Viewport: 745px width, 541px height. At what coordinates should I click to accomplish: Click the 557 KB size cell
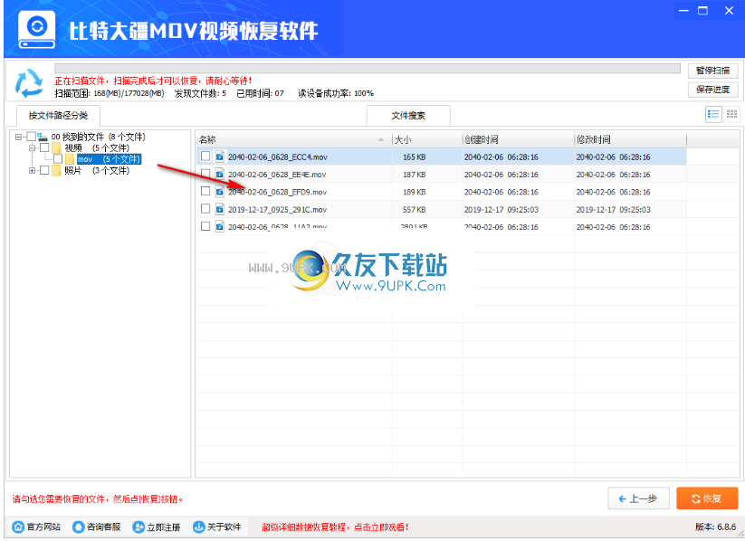tap(415, 210)
